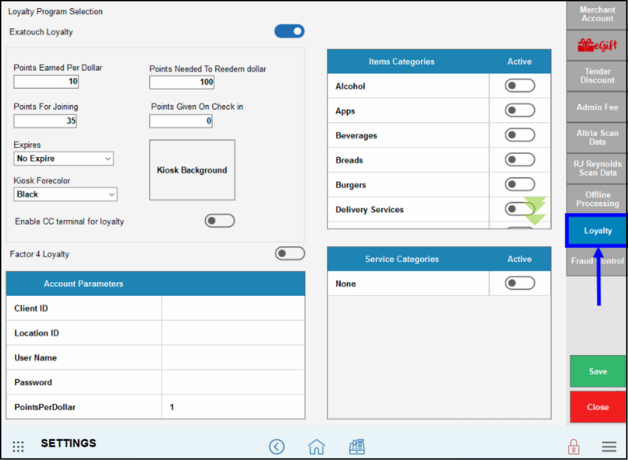Click the User Name value cell
Screen dimensions: 628x460
coord(233,358)
